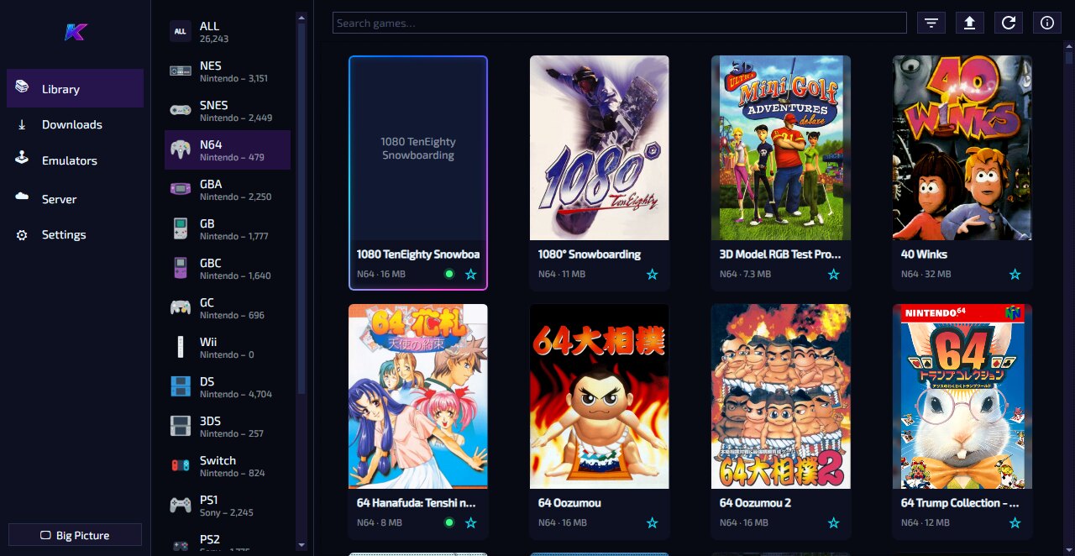
Task: Select the Switch platform
Action: (x=228, y=466)
